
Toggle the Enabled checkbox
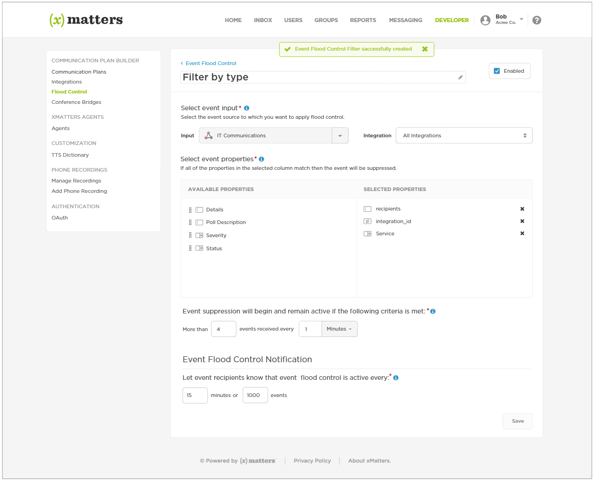pos(497,71)
